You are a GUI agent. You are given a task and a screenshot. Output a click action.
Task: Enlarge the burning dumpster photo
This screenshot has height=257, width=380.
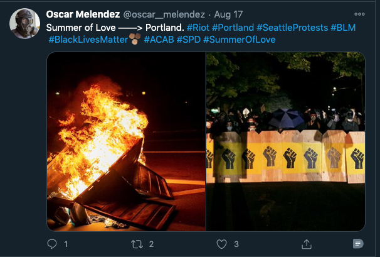click(x=126, y=141)
